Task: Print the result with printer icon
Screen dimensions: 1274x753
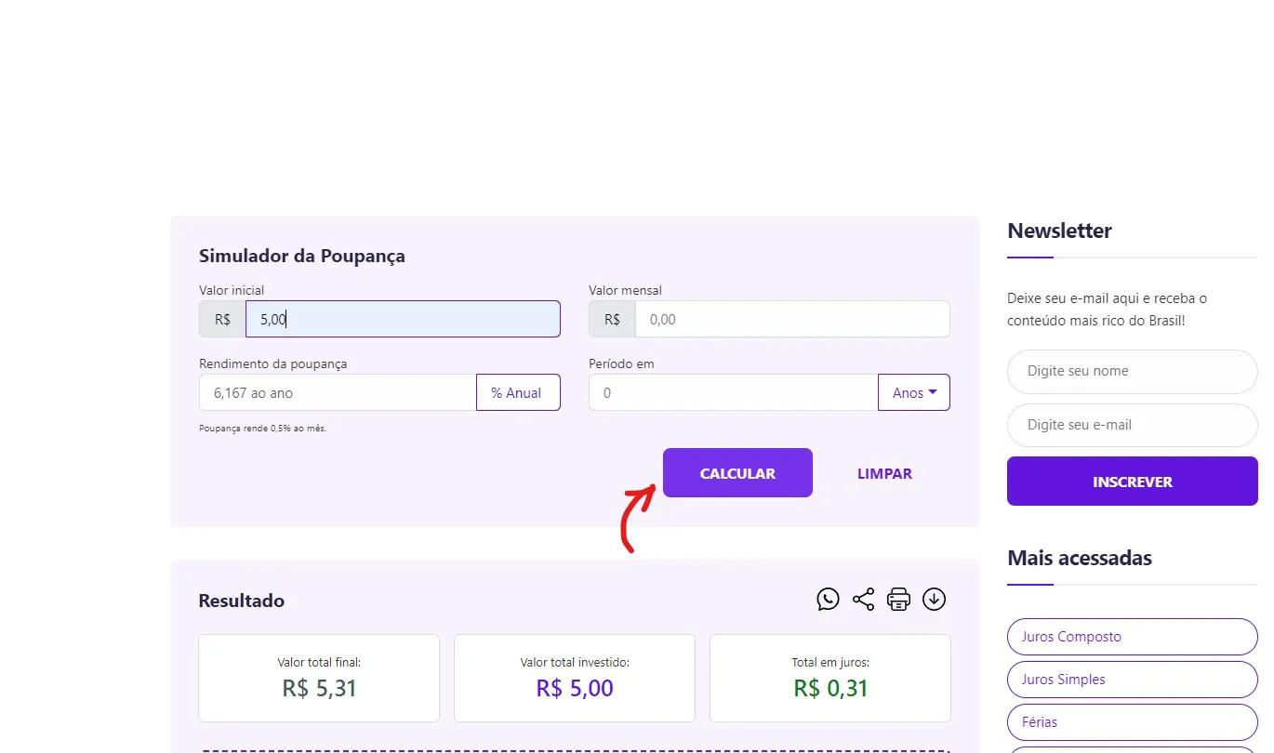Action: click(x=898, y=600)
